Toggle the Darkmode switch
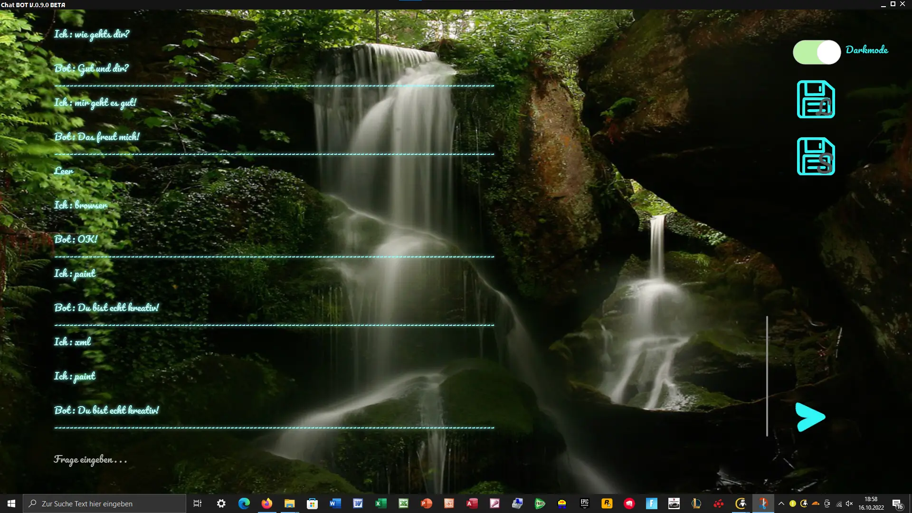The width and height of the screenshot is (912, 513). click(817, 52)
